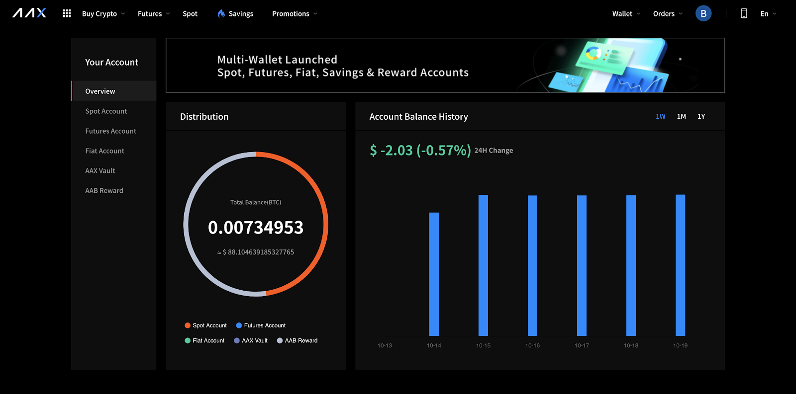
Task: Click the gray AAB Reward donut segment
Action: [x=187, y=224]
